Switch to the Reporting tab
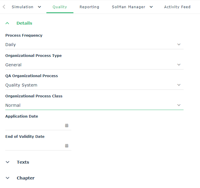 tap(89, 7)
